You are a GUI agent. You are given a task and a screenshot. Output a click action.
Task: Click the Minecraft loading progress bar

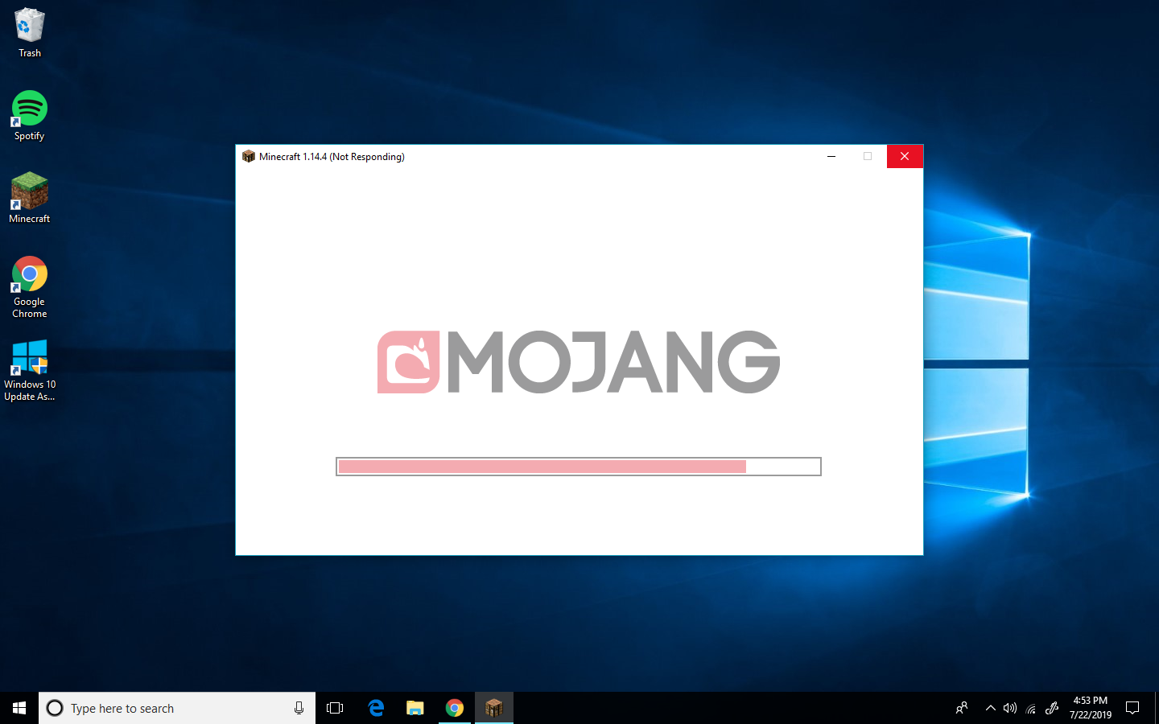(579, 467)
